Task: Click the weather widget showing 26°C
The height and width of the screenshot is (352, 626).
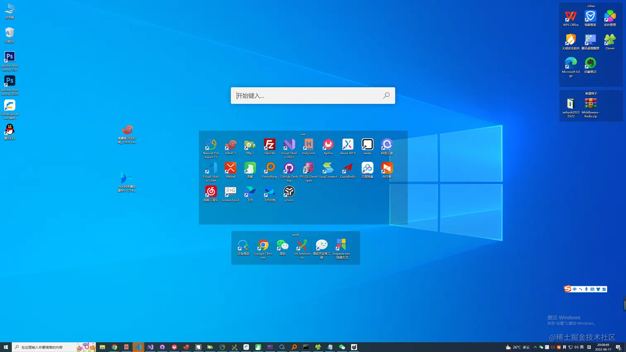Action: (x=518, y=347)
